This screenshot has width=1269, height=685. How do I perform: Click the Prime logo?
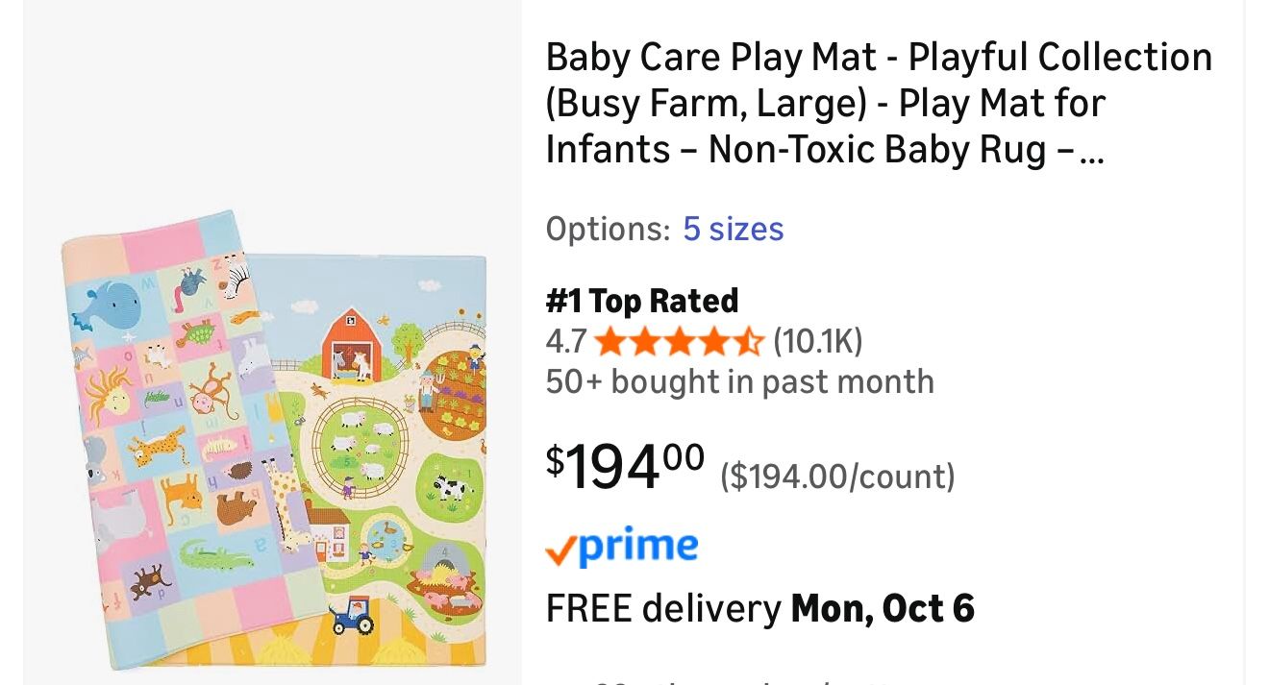tap(637, 547)
